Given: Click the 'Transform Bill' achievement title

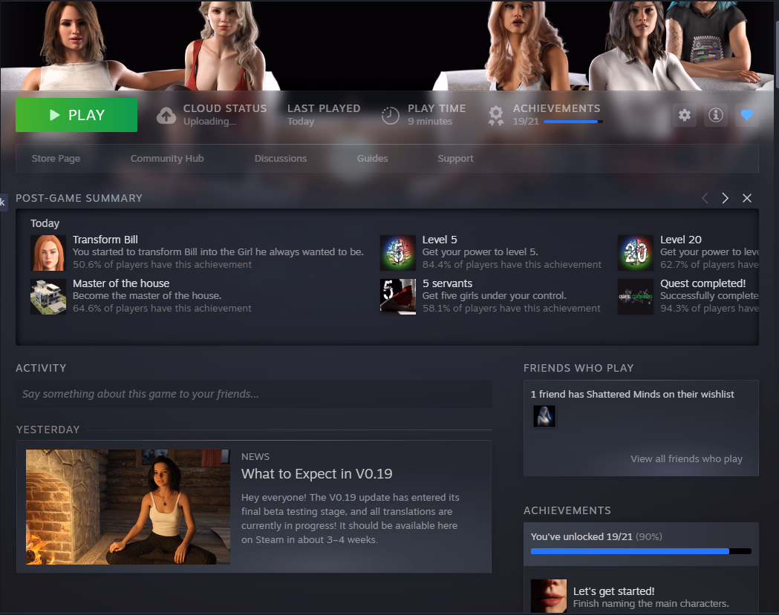Looking at the screenshot, I should (x=105, y=240).
